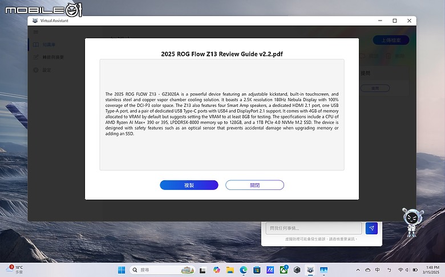Open Microsoft Edge from the taskbar
Image resolution: width=445 pixels, height=277 pixels.
(x=243, y=270)
